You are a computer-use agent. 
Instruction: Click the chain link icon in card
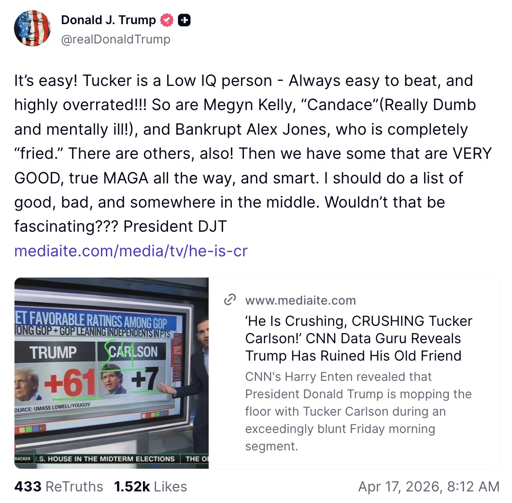pyautogui.click(x=230, y=300)
